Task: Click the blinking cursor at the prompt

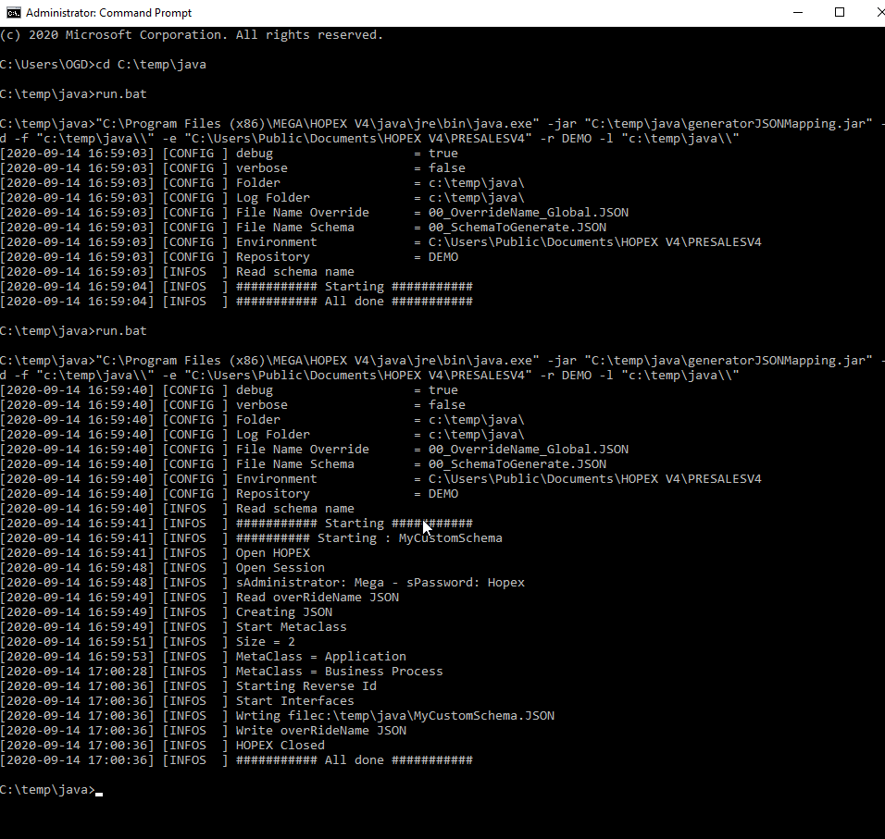Action: (x=99, y=791)
